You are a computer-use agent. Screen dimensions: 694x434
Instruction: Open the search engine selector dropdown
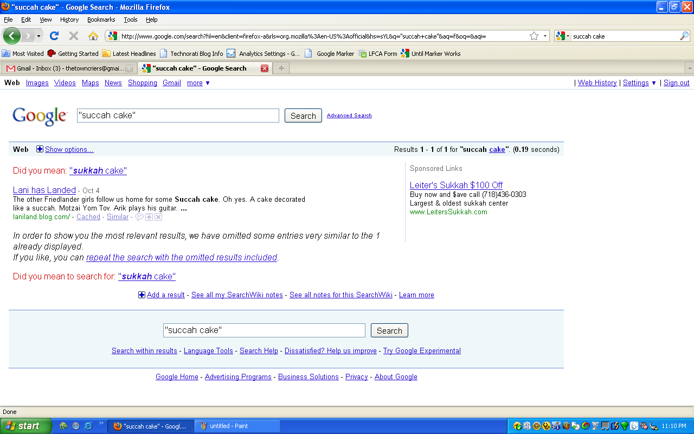tap(563, 36)
